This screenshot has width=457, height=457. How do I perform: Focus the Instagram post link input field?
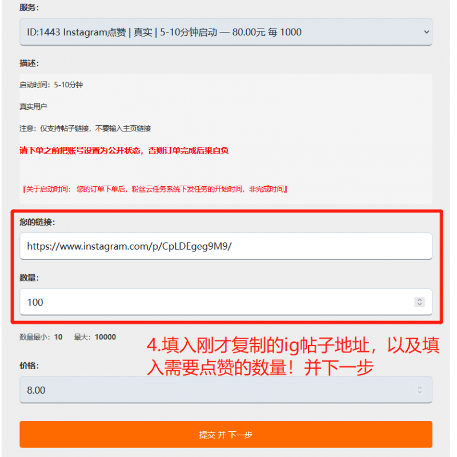coord(226,246)
